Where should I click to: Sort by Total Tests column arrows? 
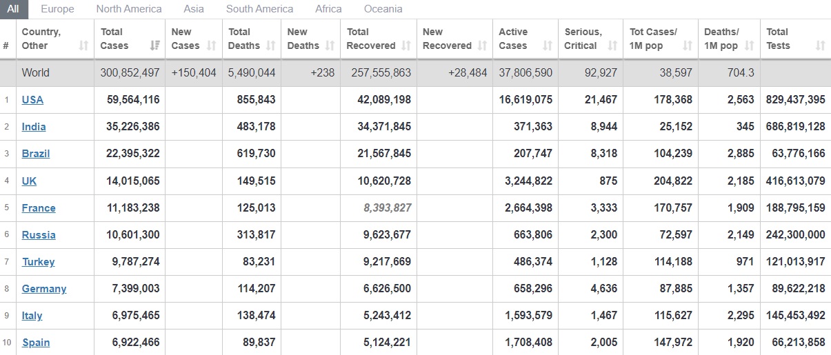pyautogui.click(x=820, y=46)
